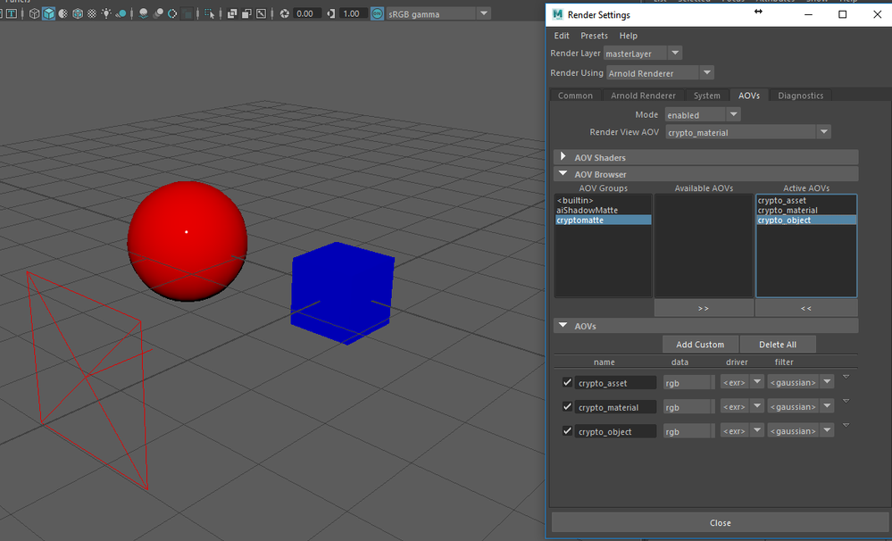Select the default material shading icon
Screen dimensions: 892x541
[63, 13]
